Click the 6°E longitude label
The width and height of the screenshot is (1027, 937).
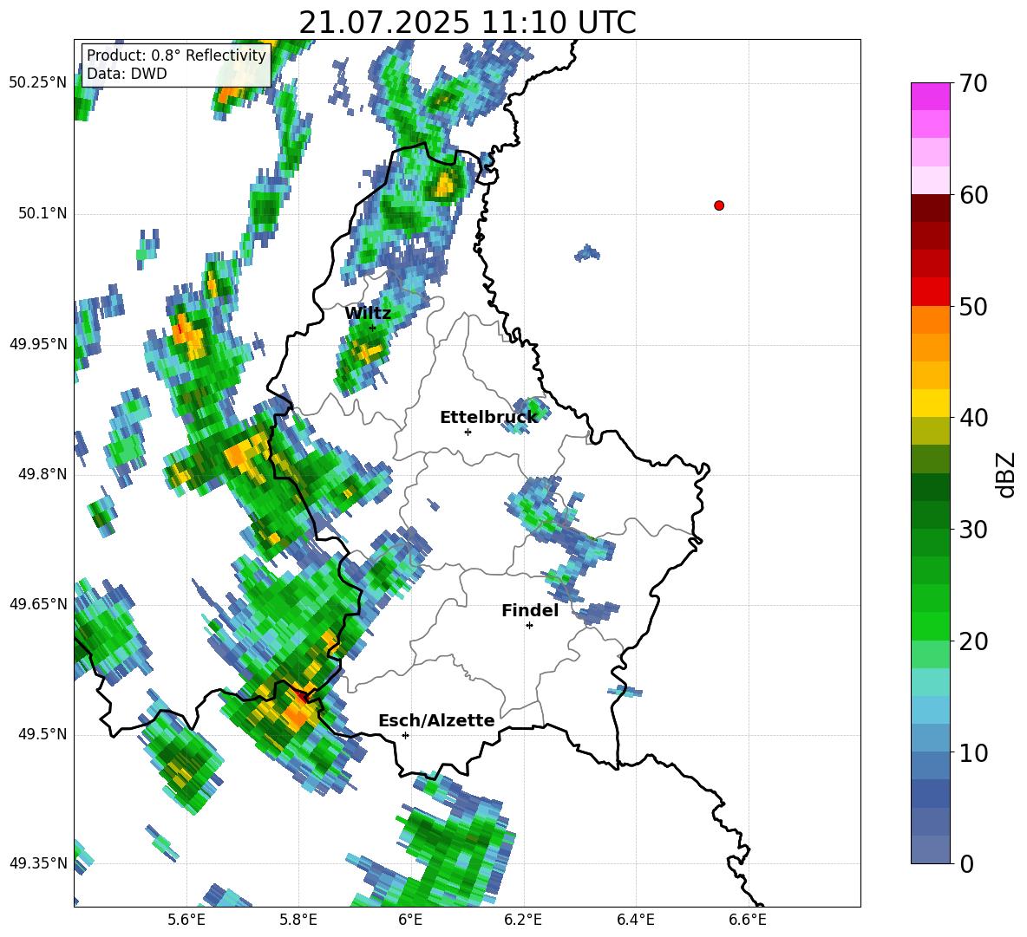tap(410, 920)
